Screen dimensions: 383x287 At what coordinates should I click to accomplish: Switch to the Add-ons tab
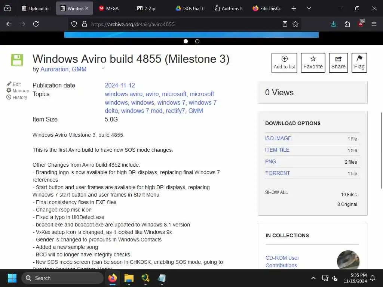click(228, 9)
